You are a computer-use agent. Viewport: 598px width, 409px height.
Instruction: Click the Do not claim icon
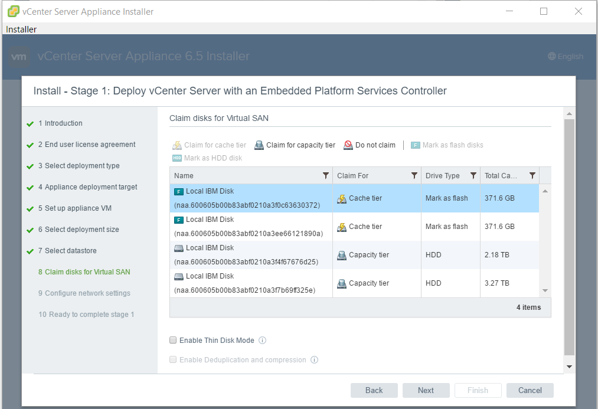point(348,145)
